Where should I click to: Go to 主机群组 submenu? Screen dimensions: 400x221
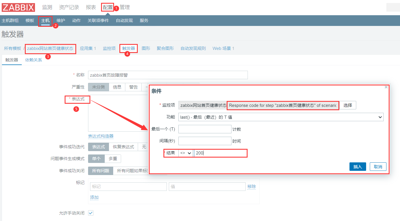pyautogui.click(x=10, y=21)
